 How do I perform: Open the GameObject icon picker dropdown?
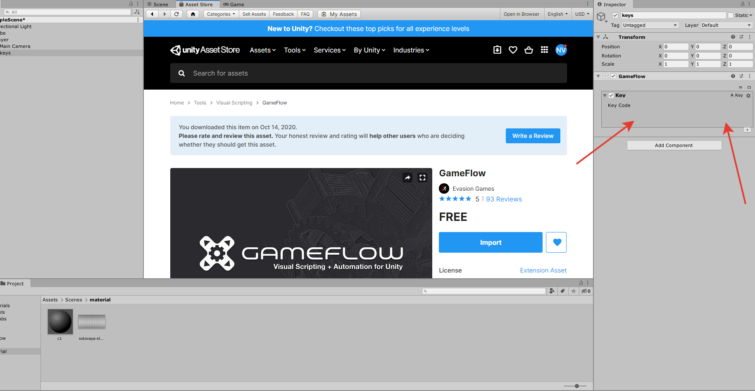pos(602,18)
